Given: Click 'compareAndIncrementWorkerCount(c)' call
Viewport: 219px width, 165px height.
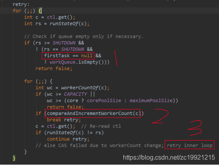Looking at the screenshot, I should 94,113.
